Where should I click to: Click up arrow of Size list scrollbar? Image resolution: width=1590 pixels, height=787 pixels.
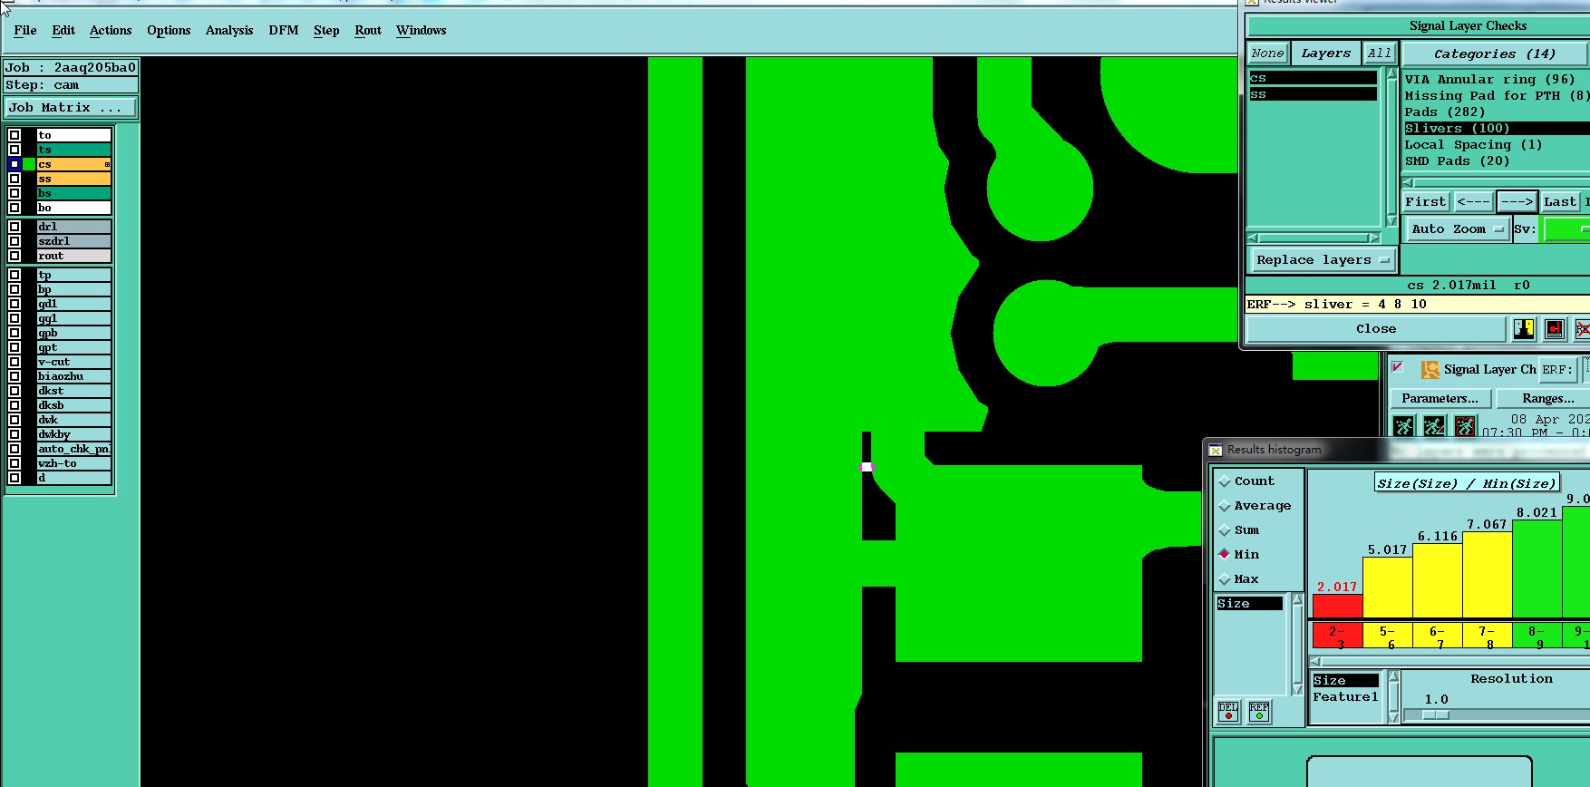tap(1297, 600)
